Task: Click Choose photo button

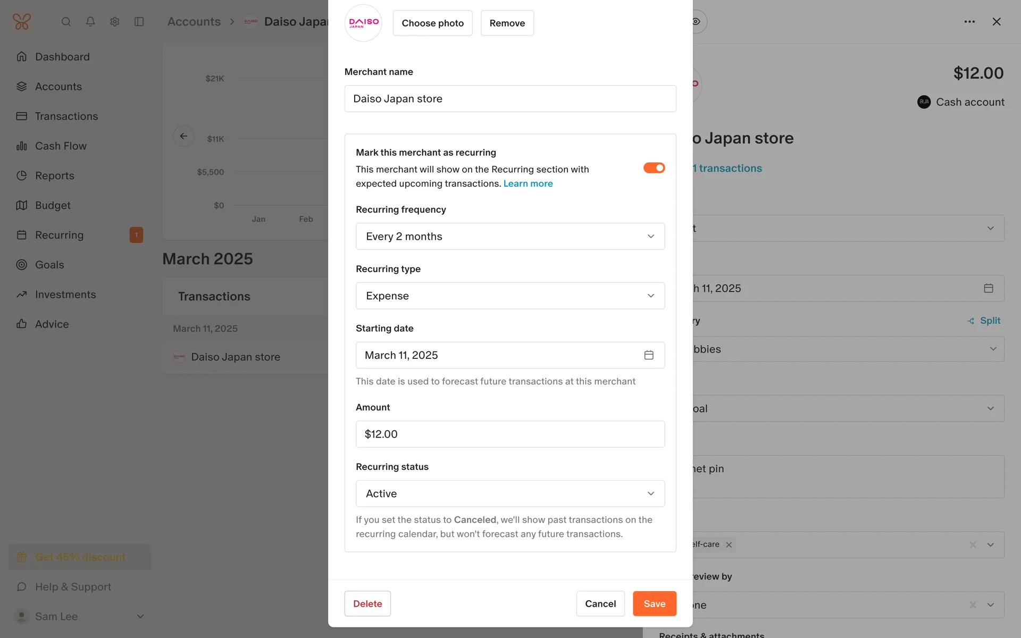Action: click(x=432, y=23)
